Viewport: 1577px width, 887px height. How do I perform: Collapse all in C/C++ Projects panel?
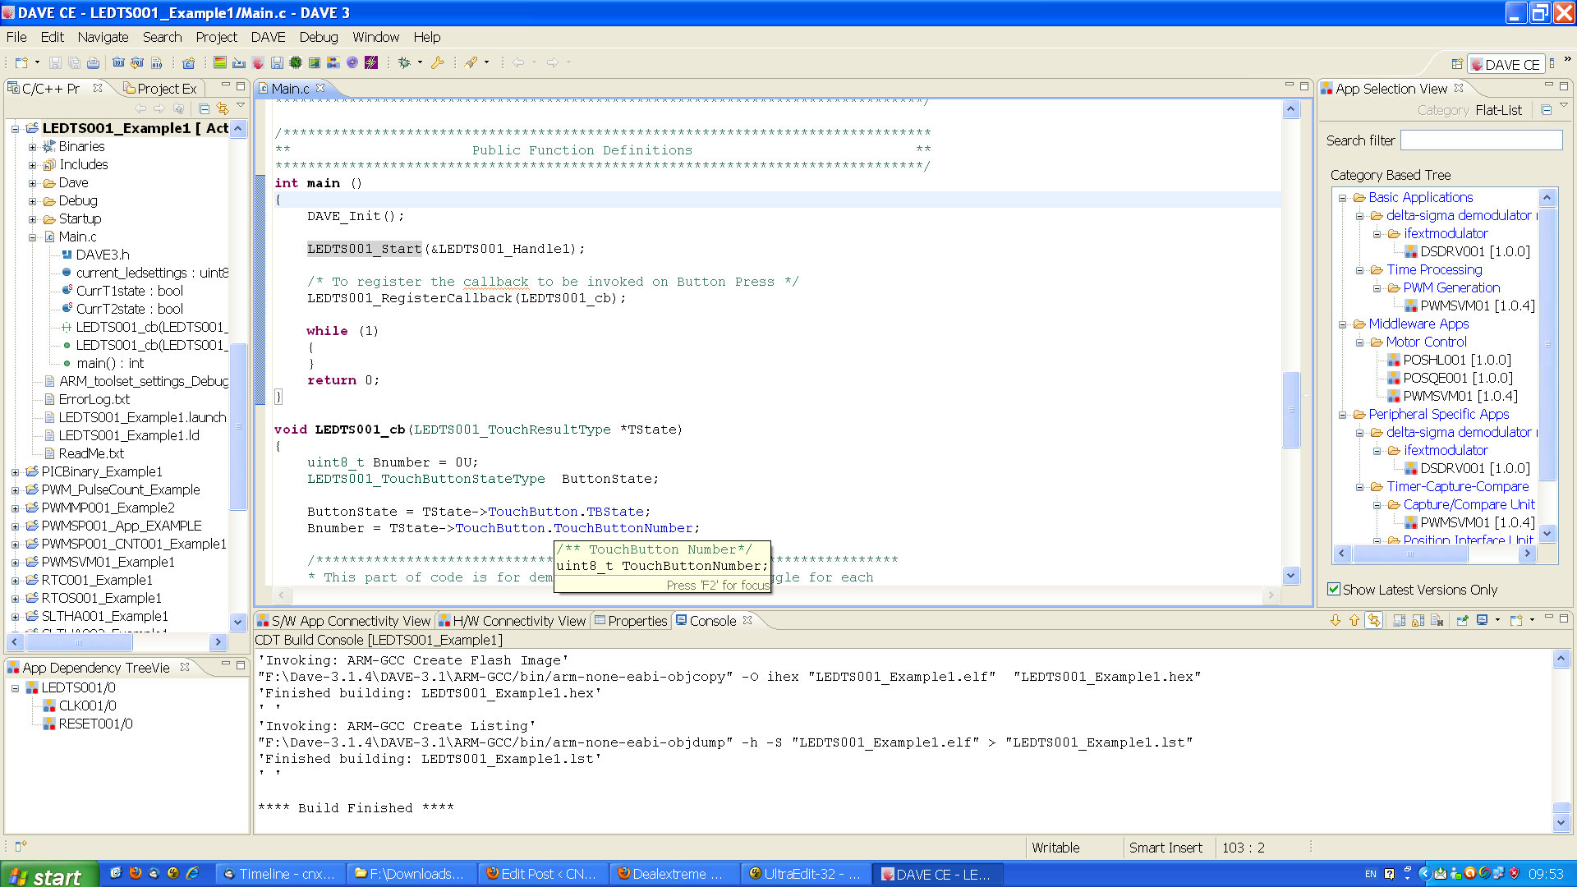tap(204, 108)
